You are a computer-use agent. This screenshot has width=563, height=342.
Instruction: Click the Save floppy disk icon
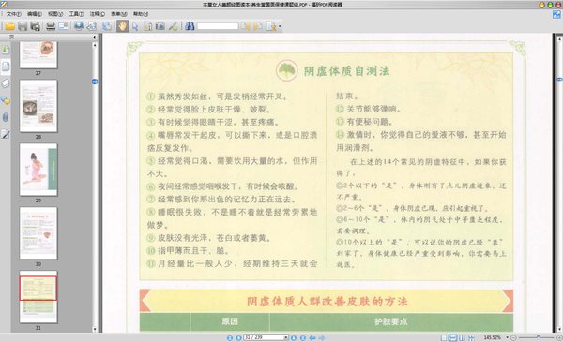pos(23,26)
